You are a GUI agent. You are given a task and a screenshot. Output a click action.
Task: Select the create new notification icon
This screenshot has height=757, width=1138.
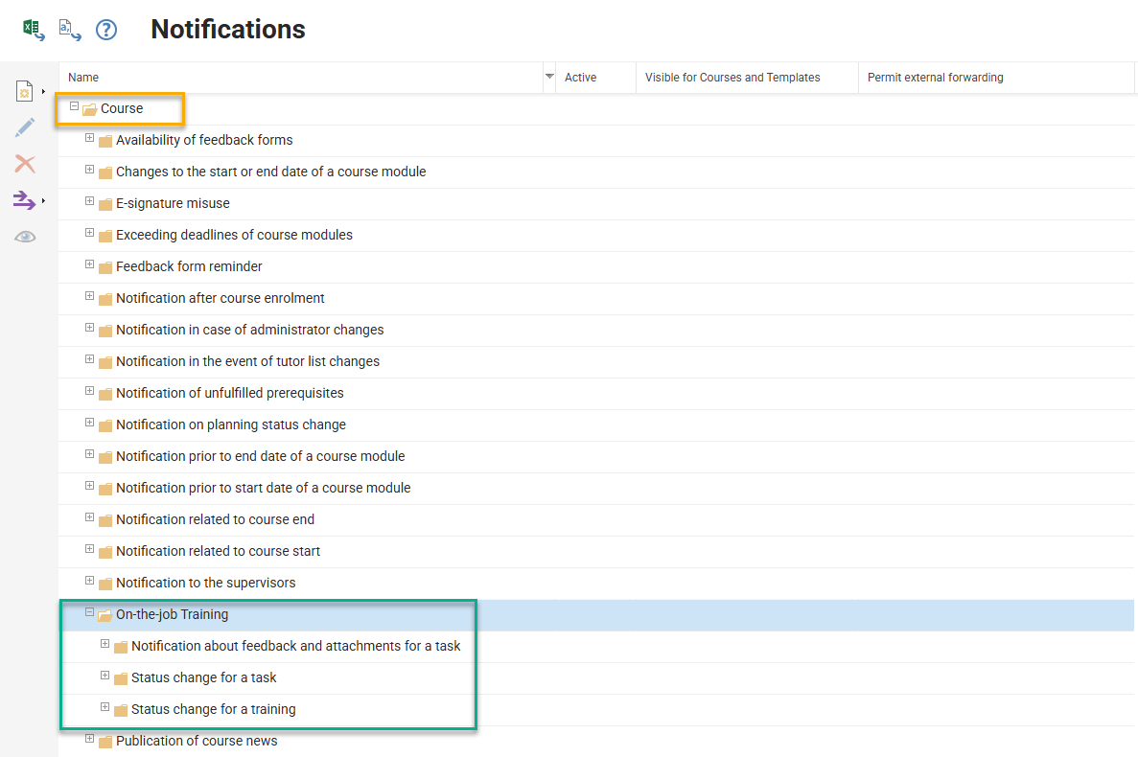point(25,90)
